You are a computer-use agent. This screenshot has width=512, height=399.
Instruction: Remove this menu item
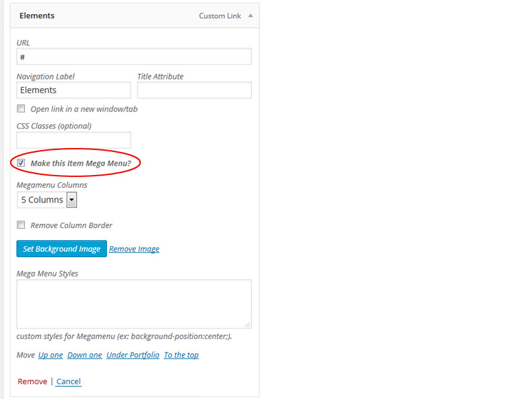(32, 382)
